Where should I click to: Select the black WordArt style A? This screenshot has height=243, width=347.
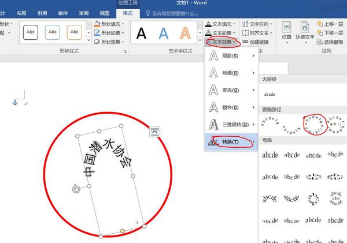(x=141, y=33)
